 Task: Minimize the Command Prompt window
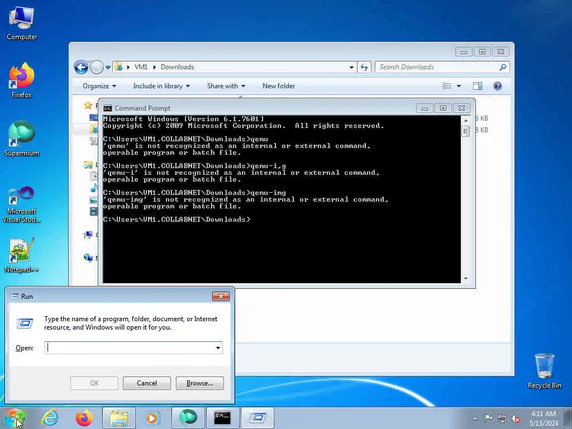(425, 108)
